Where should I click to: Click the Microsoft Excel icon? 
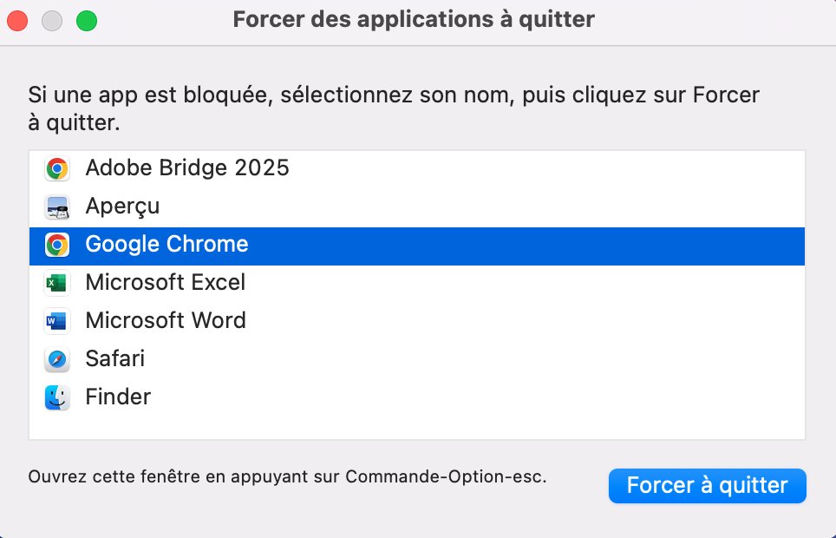tap(56, 283)
